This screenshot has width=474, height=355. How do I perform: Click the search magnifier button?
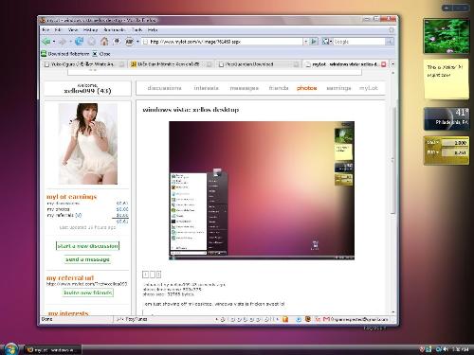390,42
